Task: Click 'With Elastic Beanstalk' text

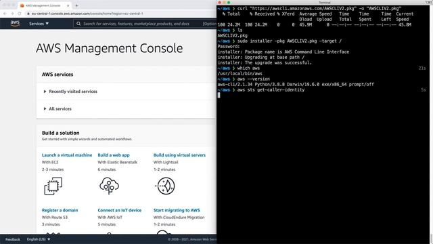Action: pyautogui.click(x=117, y=163)
